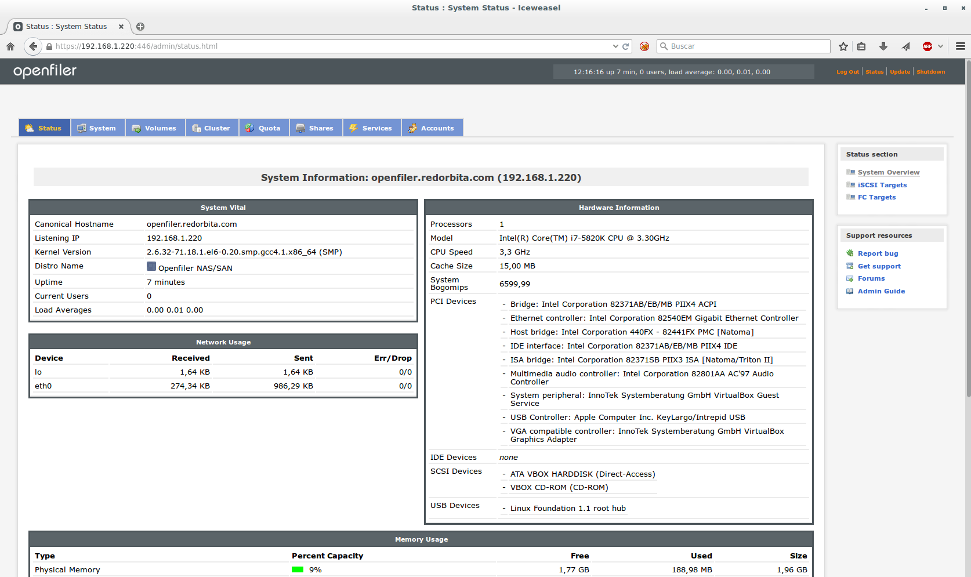Expand the Adblock Plus dropdown arrow

(940, 46)
